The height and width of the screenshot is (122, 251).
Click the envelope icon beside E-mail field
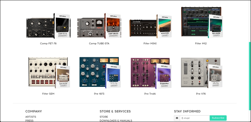coord(177,118)
